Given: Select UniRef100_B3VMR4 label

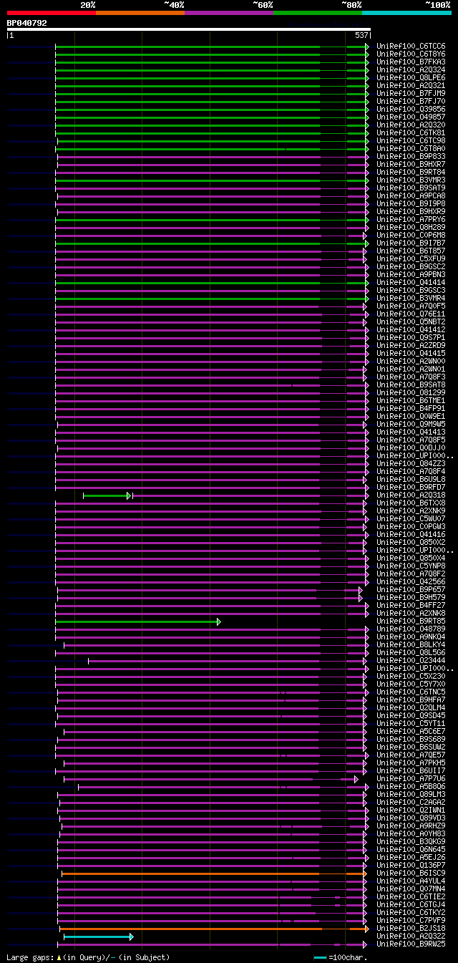Looking at the screenshot, I should pyautogui.click(x=411, y=299).
